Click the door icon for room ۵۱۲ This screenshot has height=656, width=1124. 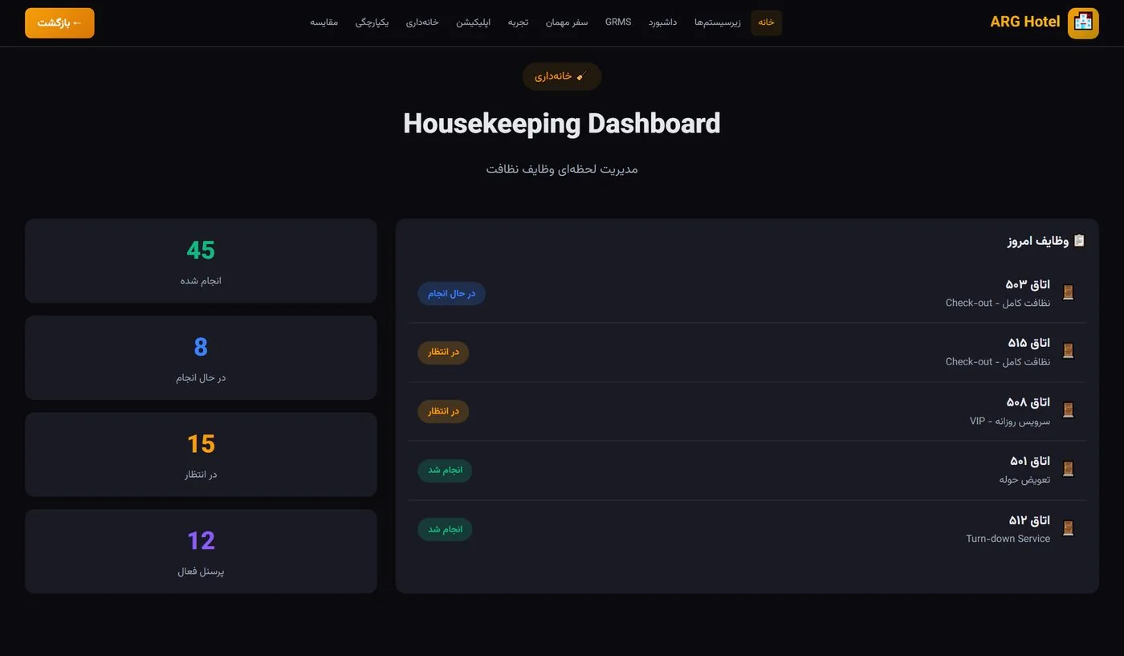pyautogui.click(x=1068, y=528)
